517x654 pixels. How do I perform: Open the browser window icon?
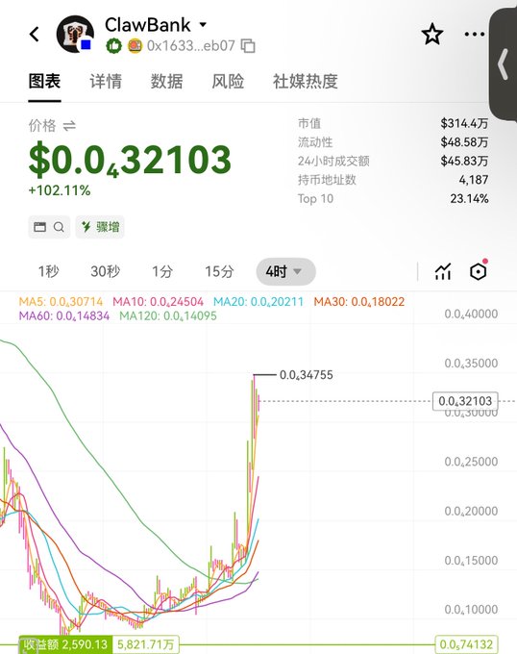point(40,227)
